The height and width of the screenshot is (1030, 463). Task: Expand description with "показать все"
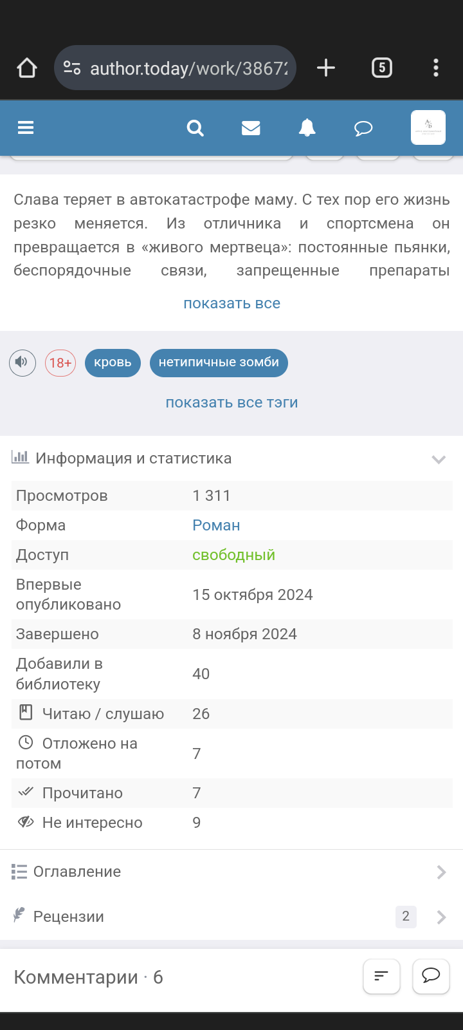pyautogui.click(x=232, y=303)
